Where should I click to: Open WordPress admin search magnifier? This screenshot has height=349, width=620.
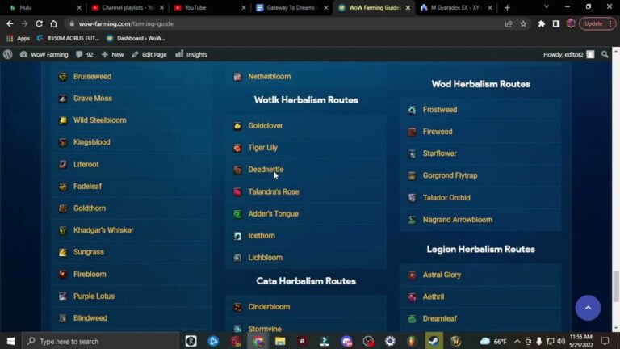click(x=605, y=54)
